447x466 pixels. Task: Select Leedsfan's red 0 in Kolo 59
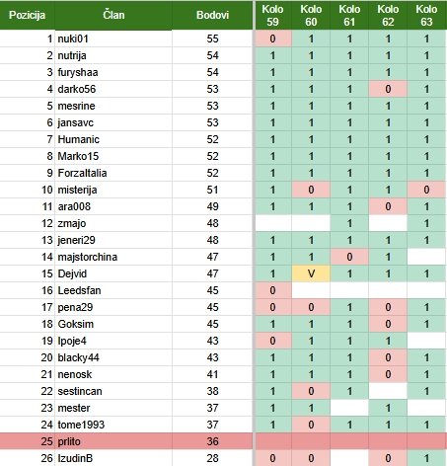272,290
